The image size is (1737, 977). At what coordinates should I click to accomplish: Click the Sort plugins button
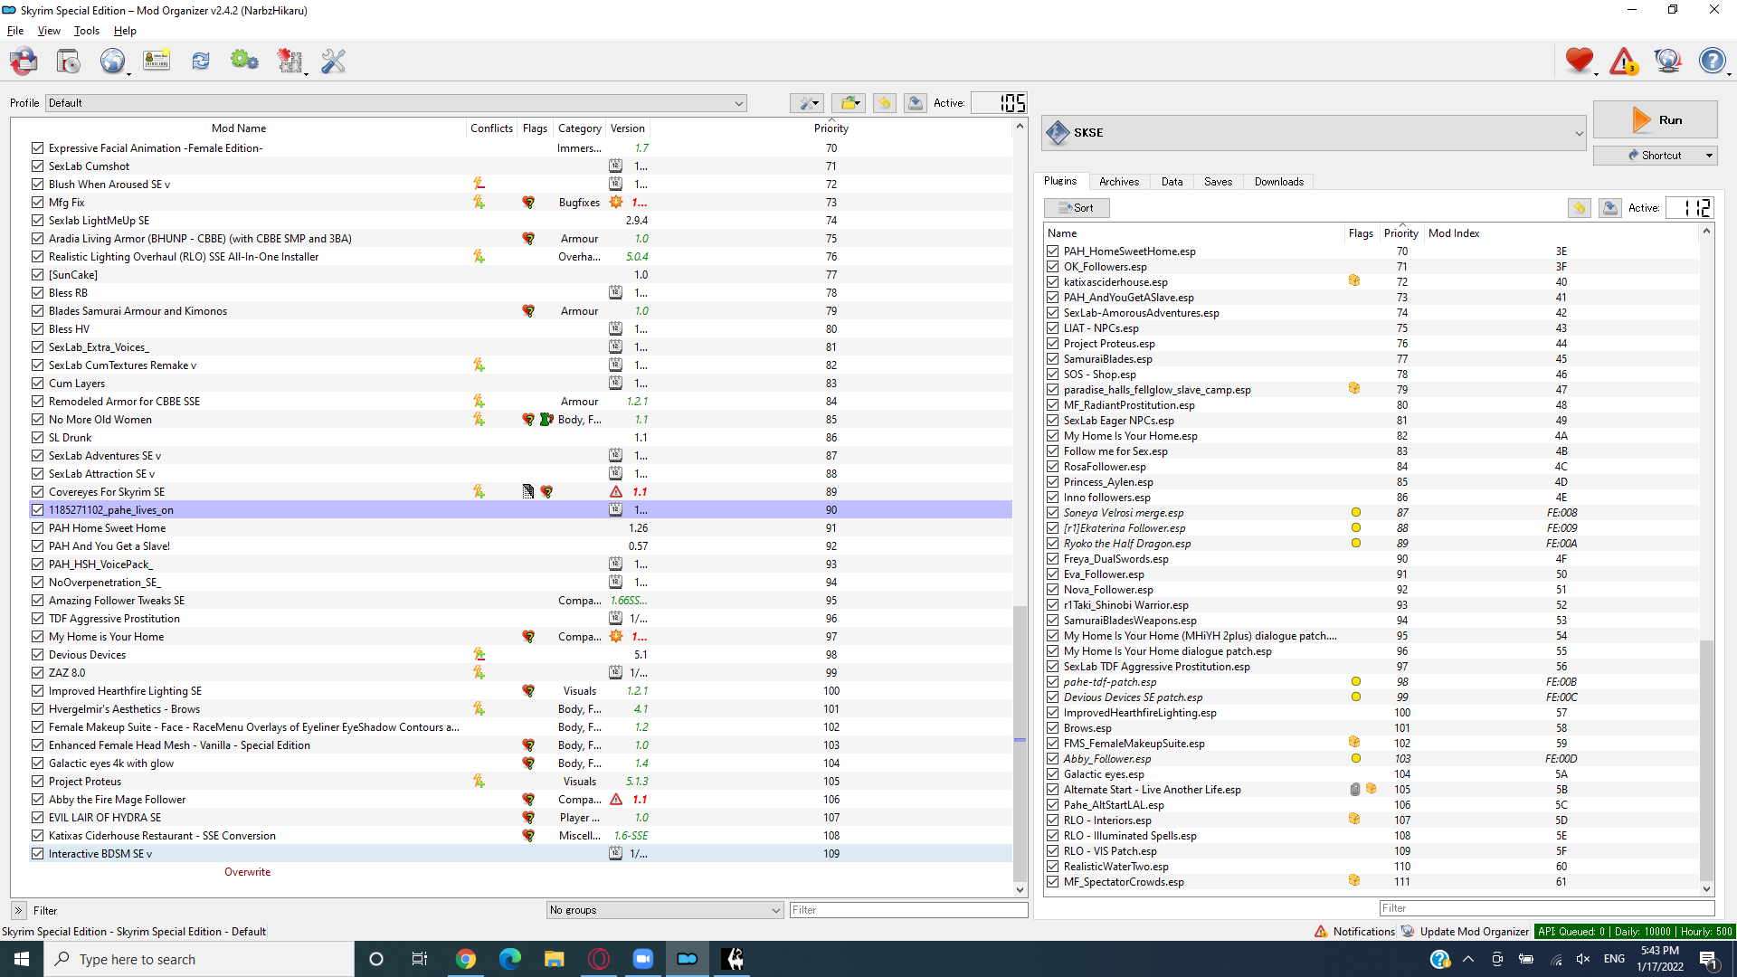click(x=1077, y=208)
